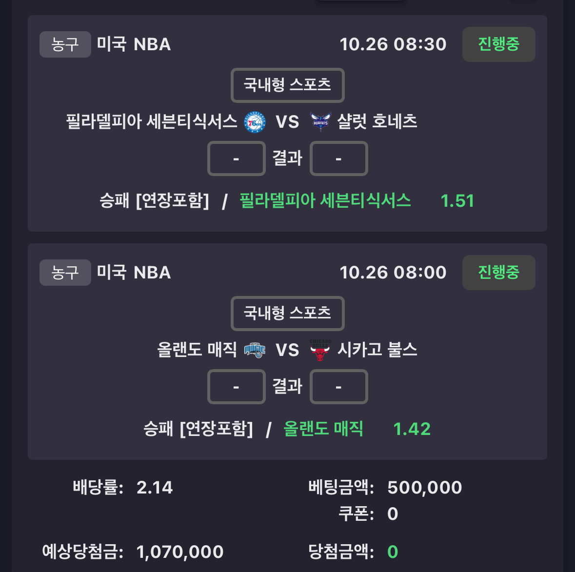Click the green 필라델피아 세븐티식서스 pick text
This screenshot has height=572, width=575.
pos(325,201)
